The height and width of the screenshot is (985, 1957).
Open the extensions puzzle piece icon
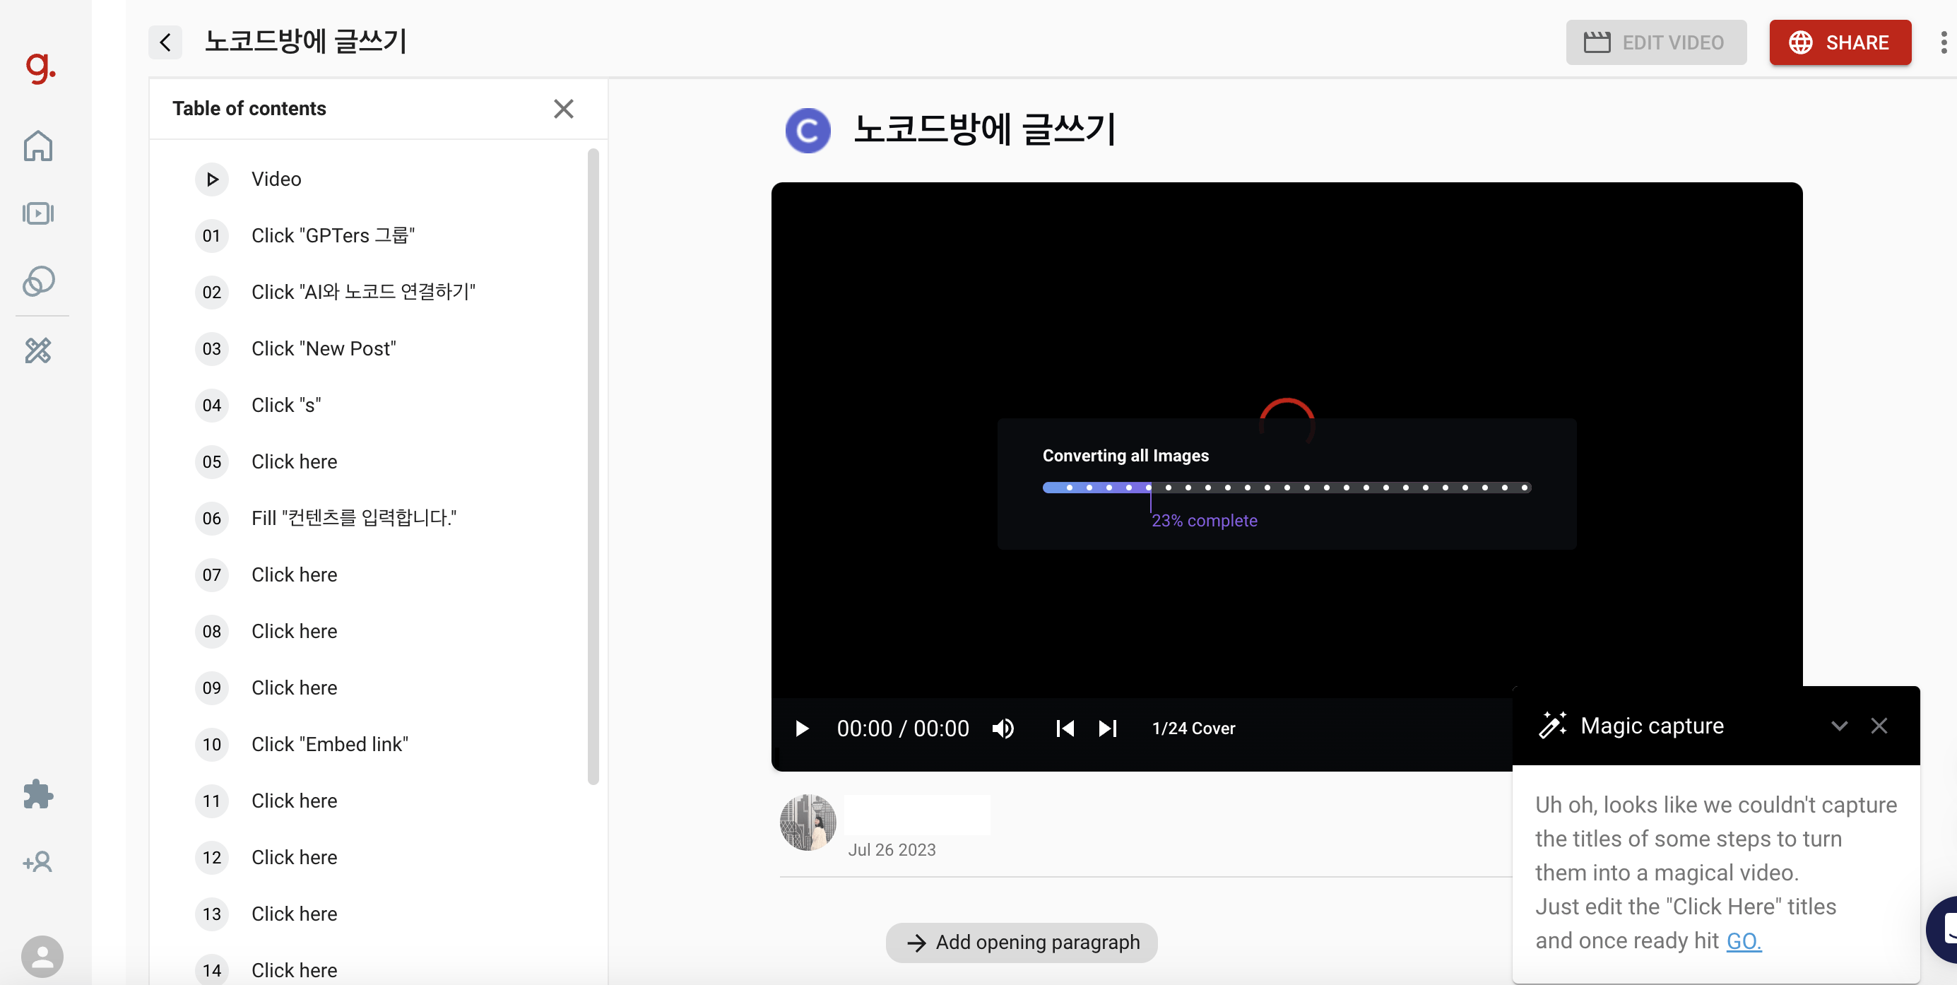[x=38, y=794]
